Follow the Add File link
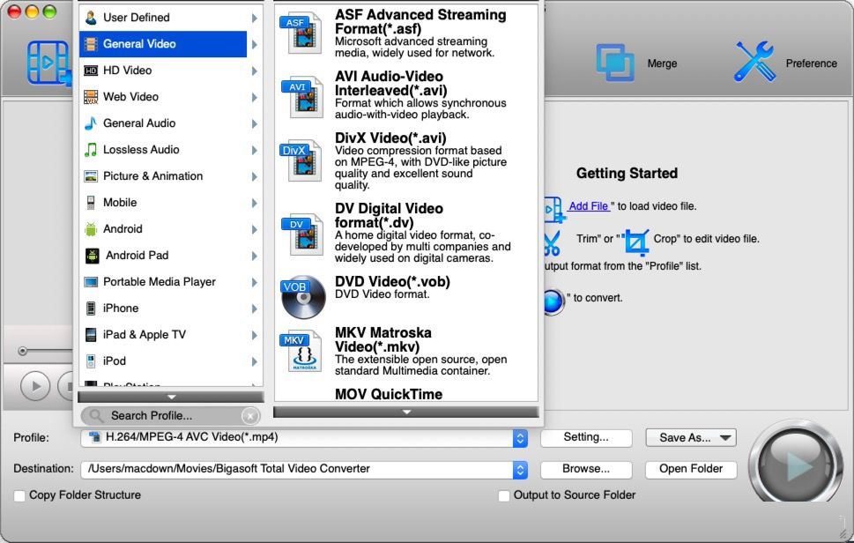The width and height of the screenshot is (854, 543). pos(588,206)
